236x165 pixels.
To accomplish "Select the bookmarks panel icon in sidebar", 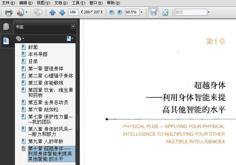I will pos(6,41).
